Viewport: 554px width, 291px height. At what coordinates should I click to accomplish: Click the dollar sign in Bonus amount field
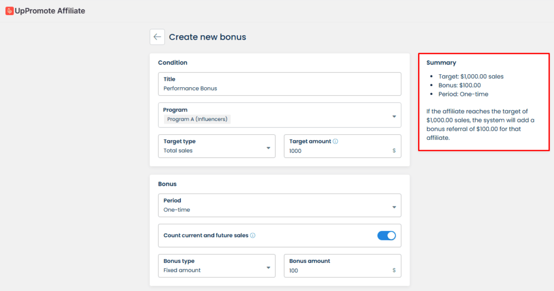point(394,270)
